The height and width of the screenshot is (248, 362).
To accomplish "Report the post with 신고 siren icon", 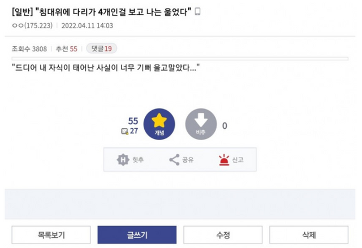I will tap(223, 160).
